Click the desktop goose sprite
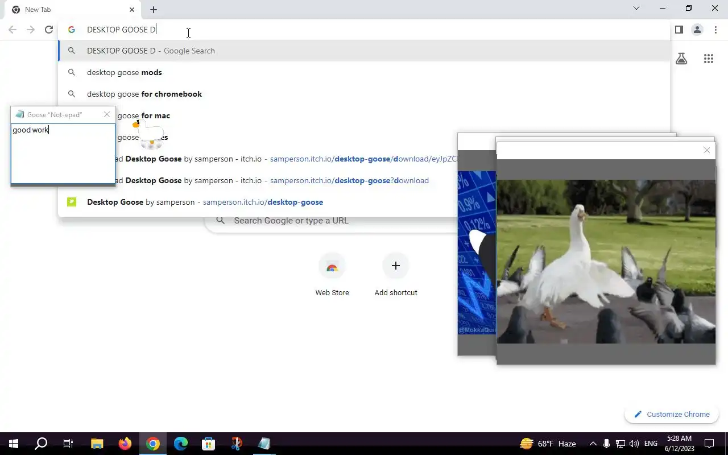 click(x=149, y=134)
